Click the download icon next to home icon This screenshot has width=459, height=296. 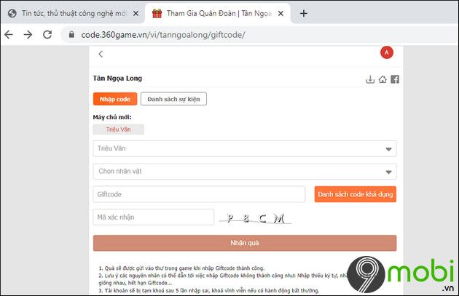click(370, 79)
